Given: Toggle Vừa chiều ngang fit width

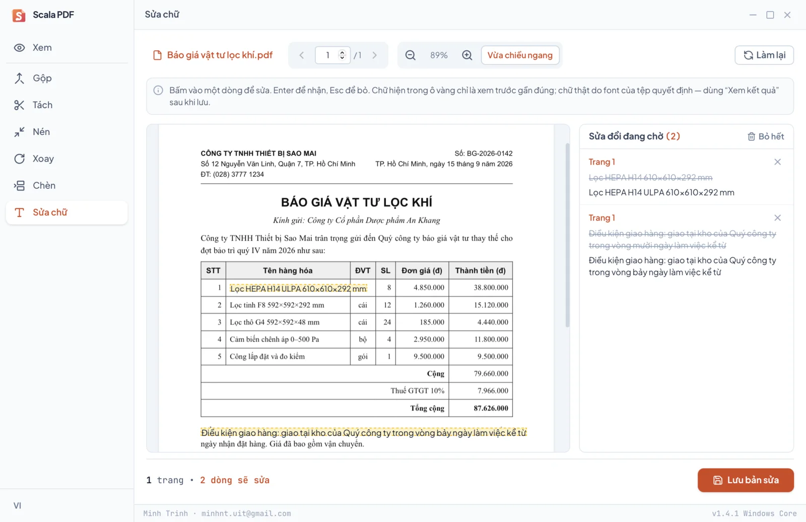Looking at the screenshot, I should (x=520, y=55).
